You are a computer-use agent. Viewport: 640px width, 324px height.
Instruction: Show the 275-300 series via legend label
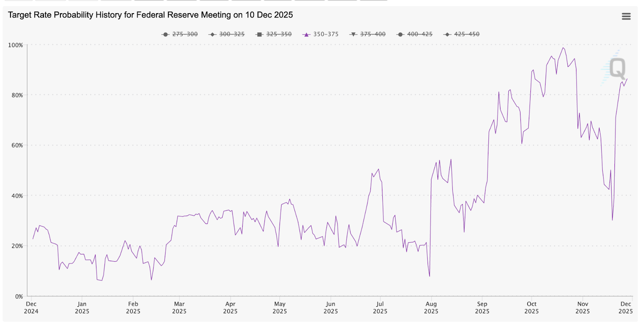(185, 34)
